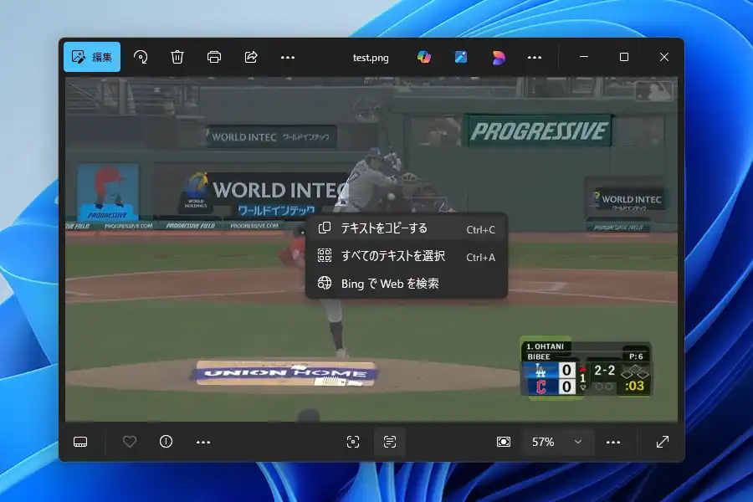Image resolution: width=753 pixels, height=502 pixels.
Task: Click the fit-to-window icon beside zoom percentage
Action: (504, 442)
